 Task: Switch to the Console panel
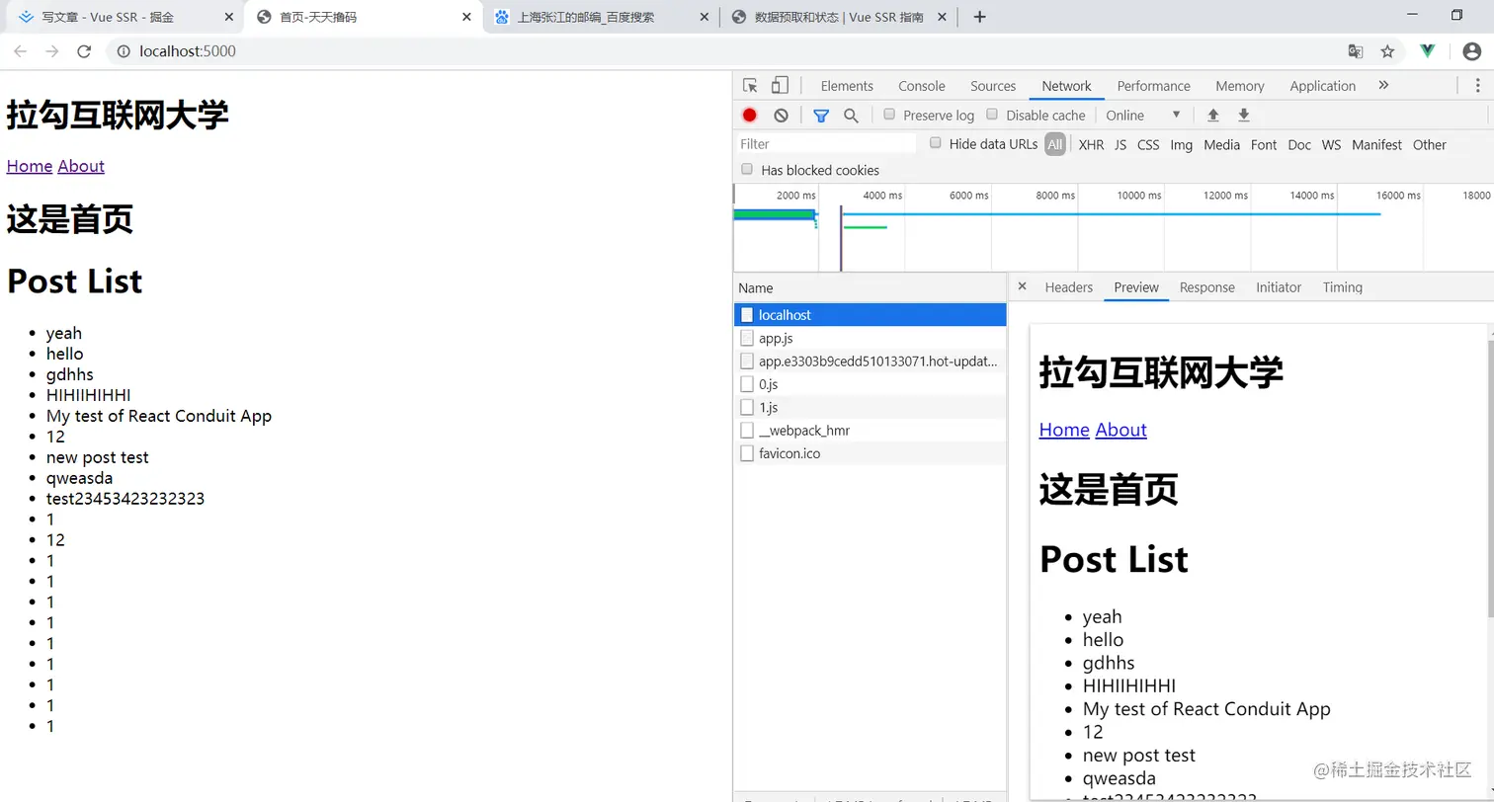click(x=922, y=86)
